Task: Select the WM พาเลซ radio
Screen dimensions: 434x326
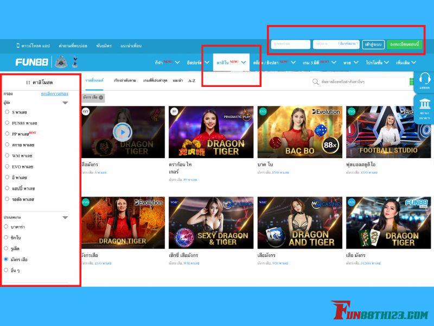Action: click(x=7, y=155)
